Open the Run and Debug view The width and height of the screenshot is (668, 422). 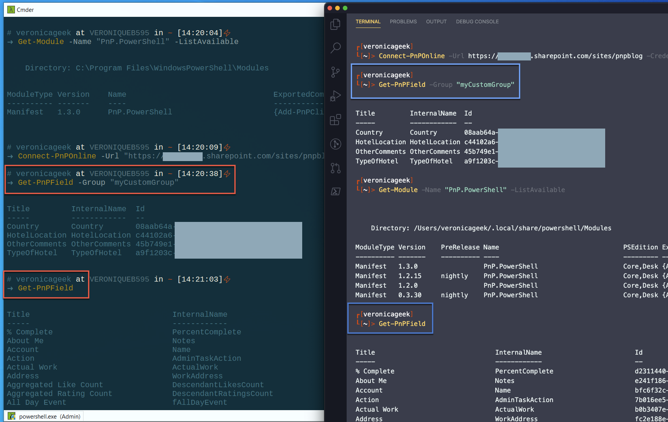[335, 96]
